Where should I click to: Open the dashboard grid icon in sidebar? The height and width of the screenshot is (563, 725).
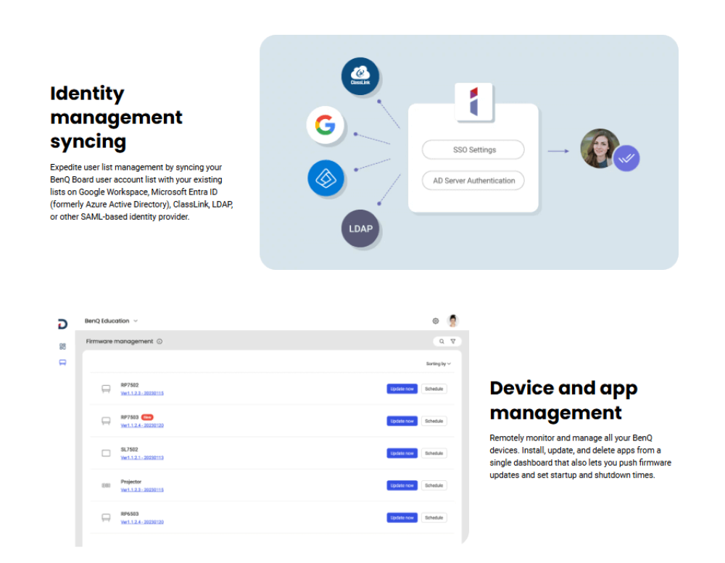pos(62,346)
